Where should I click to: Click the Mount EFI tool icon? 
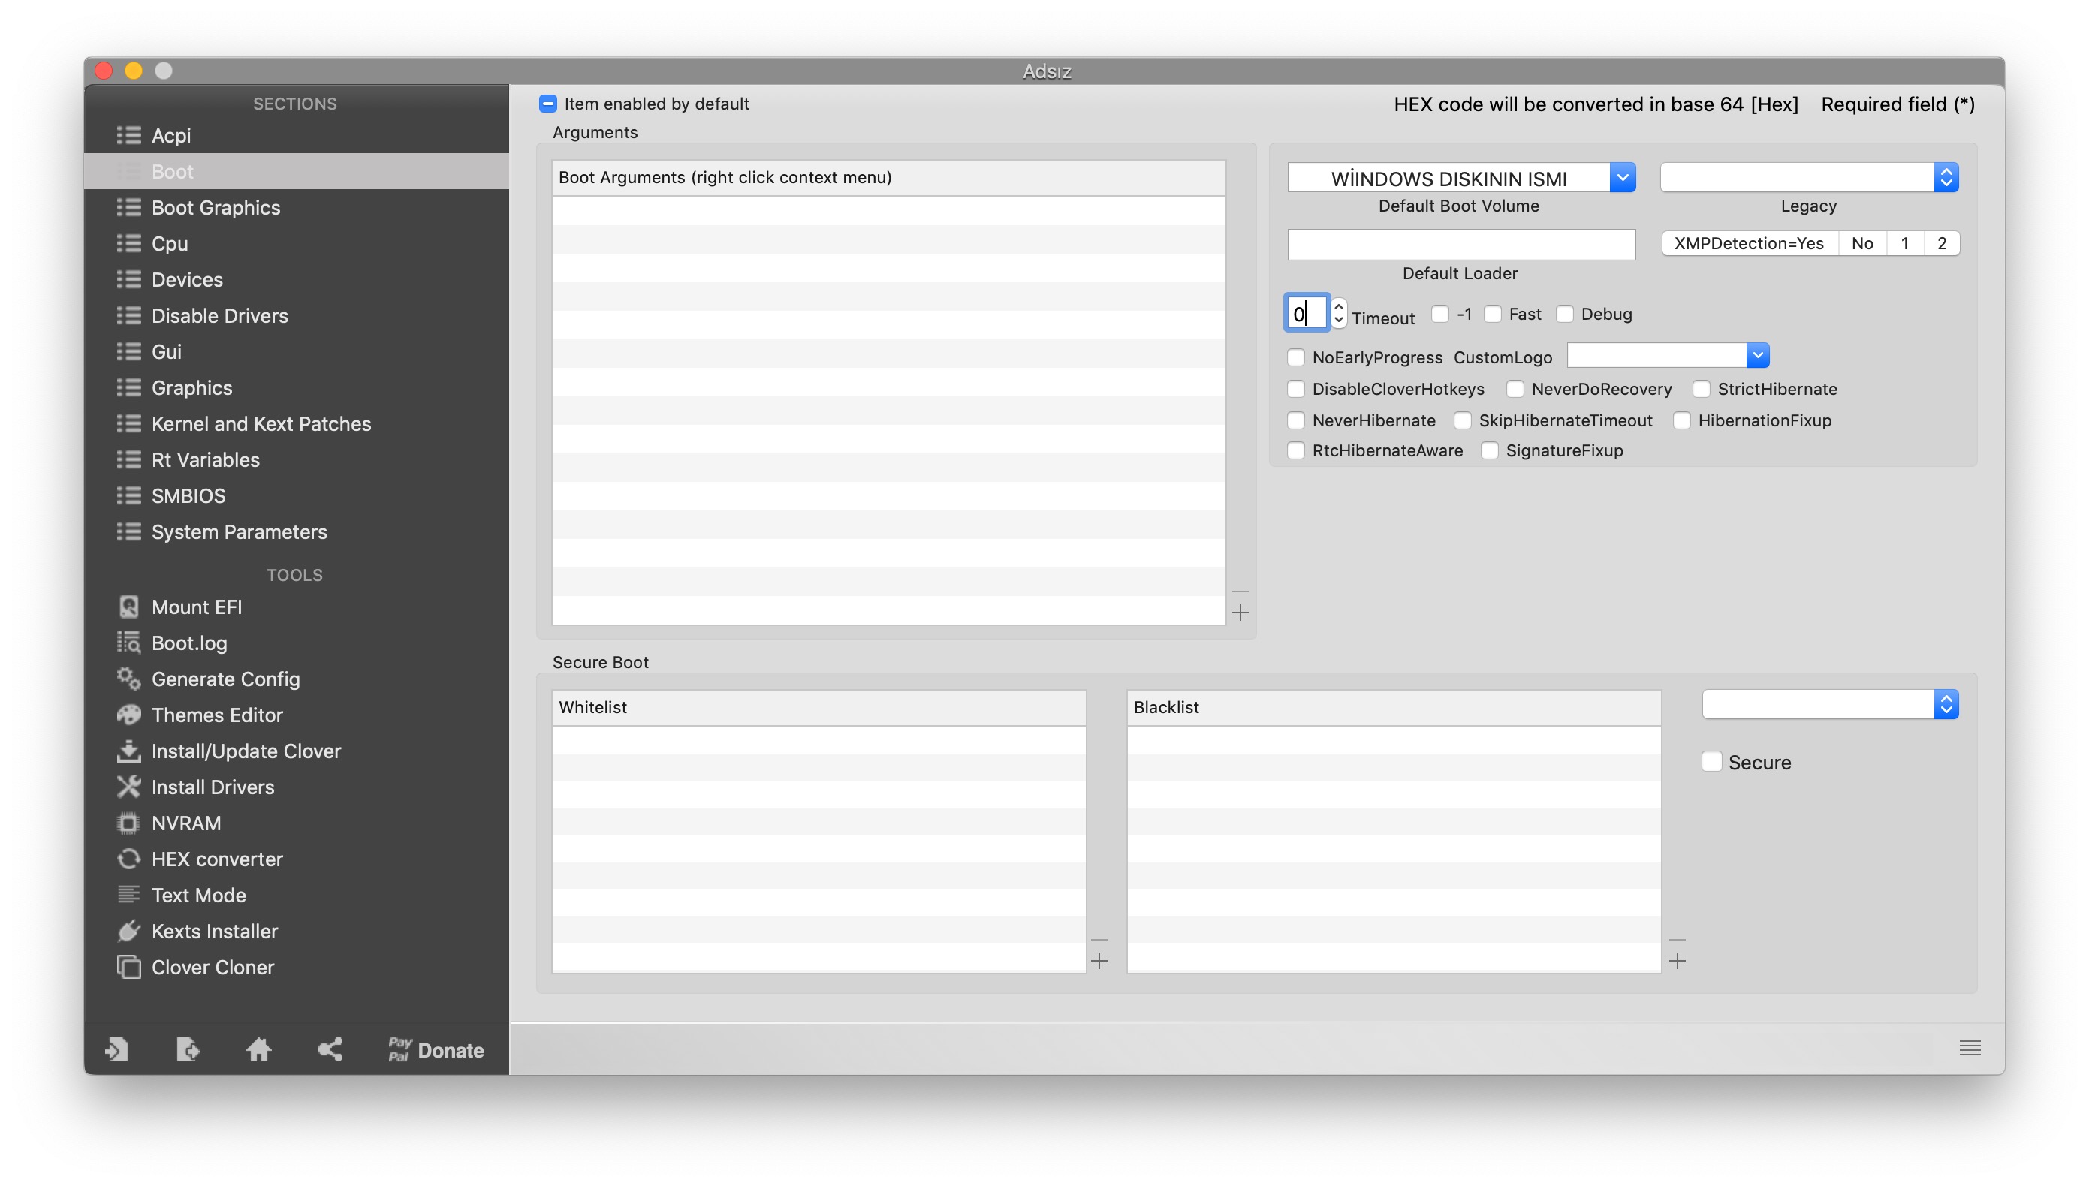[x=128, y=607]
